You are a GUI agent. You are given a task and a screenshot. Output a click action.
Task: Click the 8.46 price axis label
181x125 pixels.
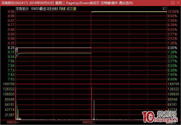pos(11,39)
